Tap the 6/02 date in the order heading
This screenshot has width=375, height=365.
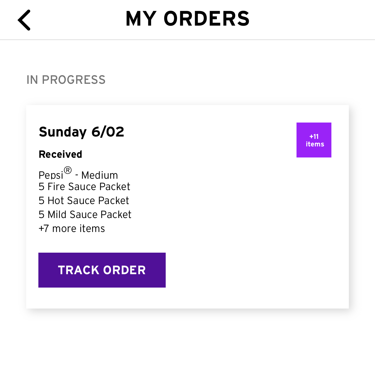108,132
